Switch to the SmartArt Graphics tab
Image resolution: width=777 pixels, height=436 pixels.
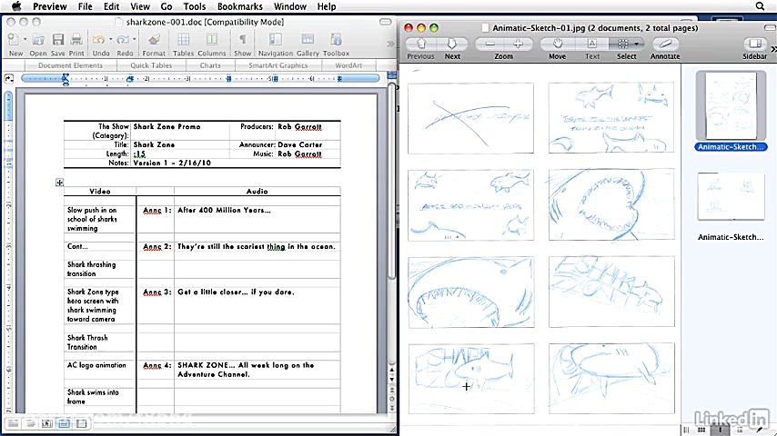coord(278,65)
